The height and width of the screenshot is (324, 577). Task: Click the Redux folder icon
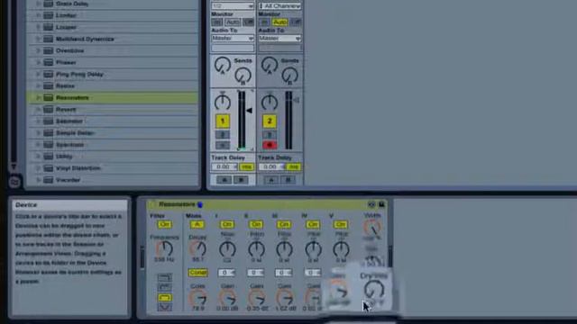(x=48, y=86)
